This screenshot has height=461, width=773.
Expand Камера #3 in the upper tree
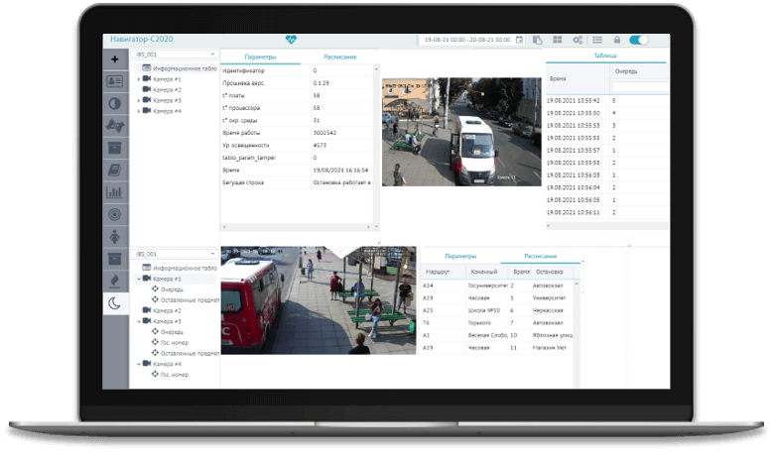click(x=139, y=100)
